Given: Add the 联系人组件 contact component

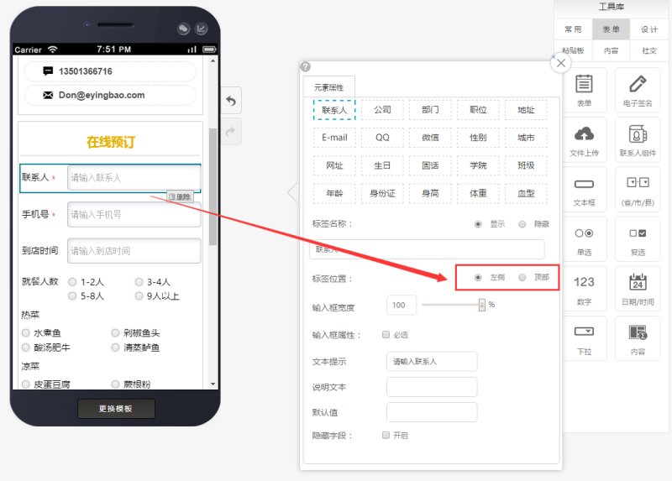Looking at the screenshot, I should tap(638, 139).
